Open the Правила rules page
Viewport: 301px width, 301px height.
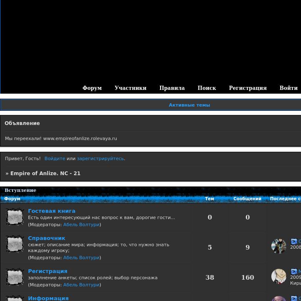click(x=172, y=88)
